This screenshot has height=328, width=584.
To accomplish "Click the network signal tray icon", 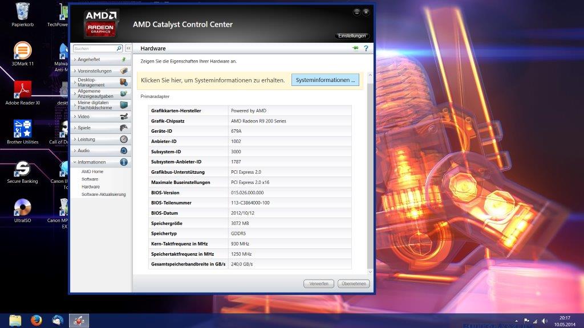I will pyautogui.click(x=535, y=321).
